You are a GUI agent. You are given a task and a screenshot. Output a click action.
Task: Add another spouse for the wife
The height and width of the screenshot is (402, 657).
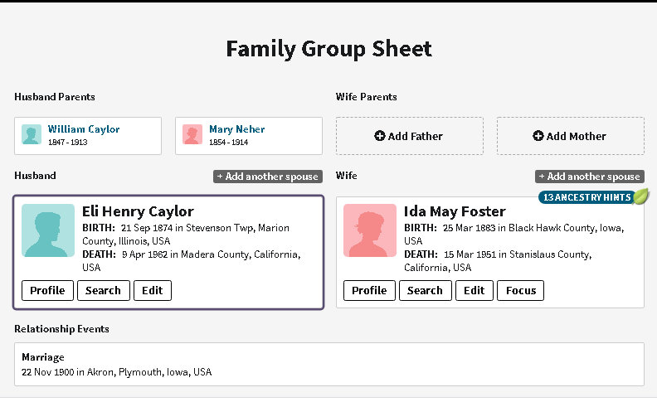(590, 177)
